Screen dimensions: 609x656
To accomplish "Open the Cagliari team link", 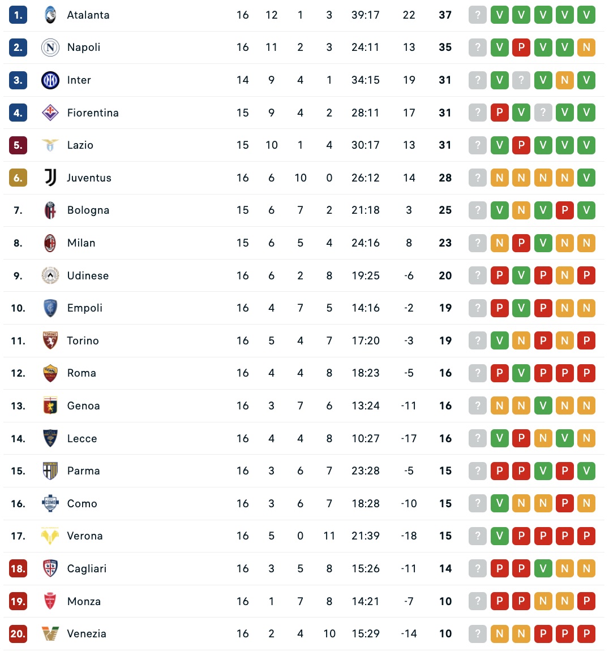I will (x=87, y=569).
